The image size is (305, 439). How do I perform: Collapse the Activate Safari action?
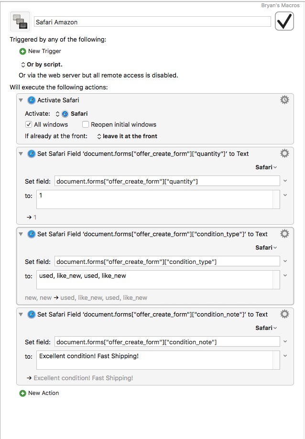point(21,100)
